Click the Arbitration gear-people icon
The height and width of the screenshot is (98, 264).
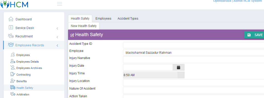13,94
